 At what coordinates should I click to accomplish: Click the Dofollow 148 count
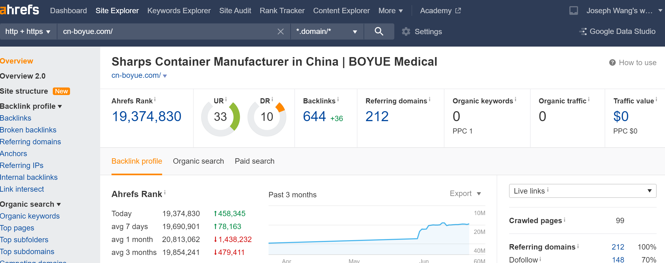[618, 260]
